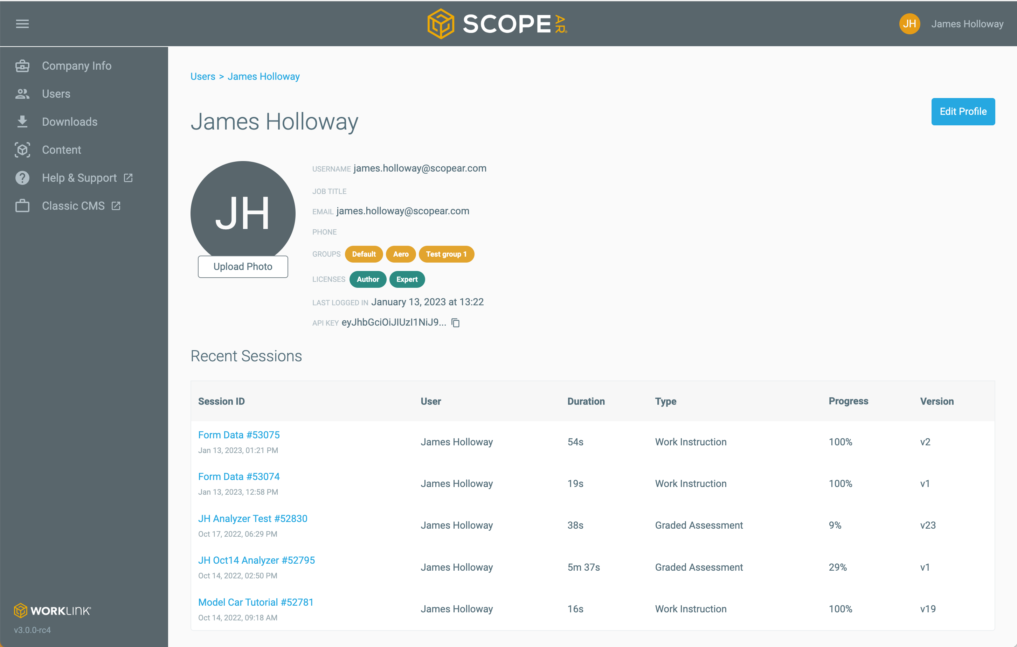This screenshot has width=1017, height=647.
Task: Click the Type column header
Action: point(666,401)
